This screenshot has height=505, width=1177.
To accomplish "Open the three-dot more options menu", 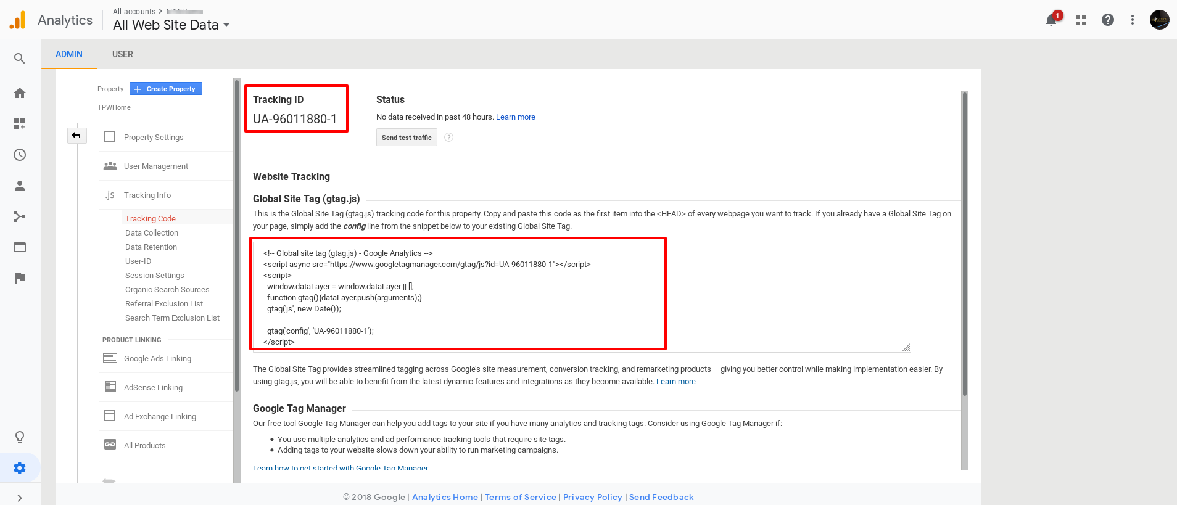I will click(x=1133, y=20).
